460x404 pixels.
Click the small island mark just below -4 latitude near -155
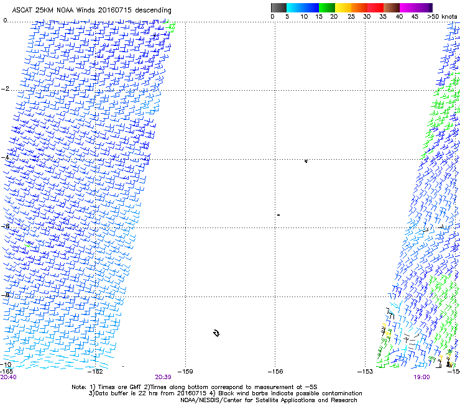(x=306, y=161)
